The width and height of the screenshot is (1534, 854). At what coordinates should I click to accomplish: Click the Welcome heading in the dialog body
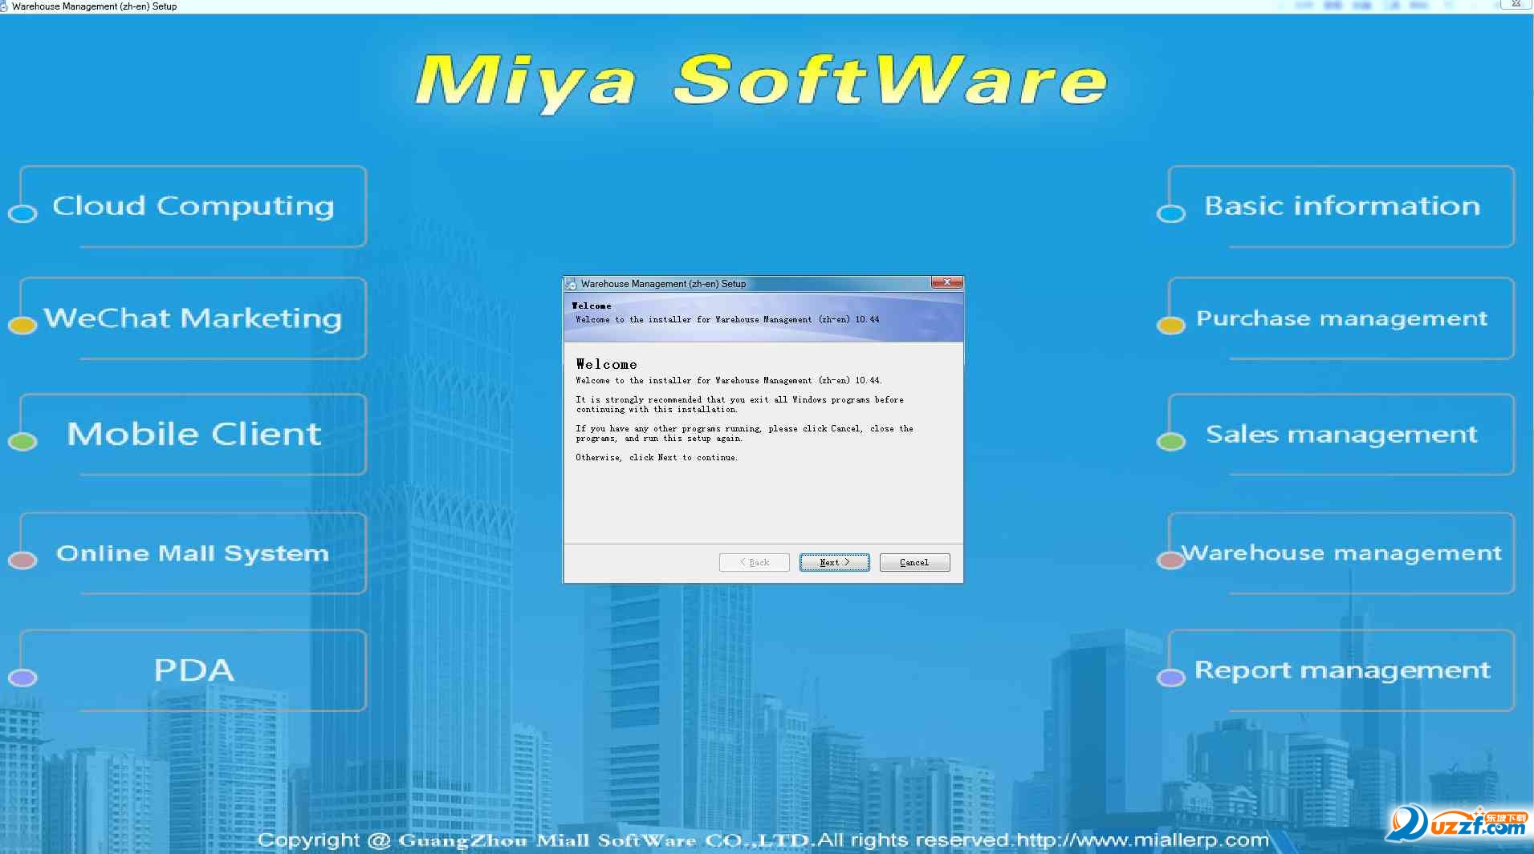[606, 364]
